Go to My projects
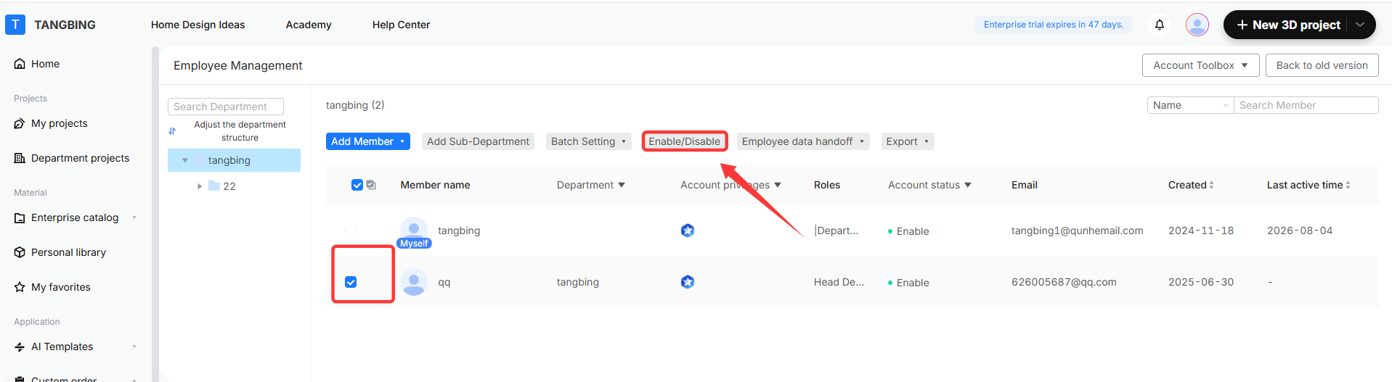Viewport: 1392px width, 382px height. pos(60,123)
